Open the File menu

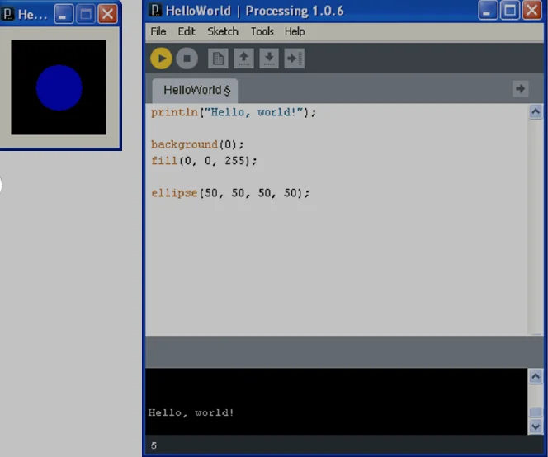coord(158,32)
